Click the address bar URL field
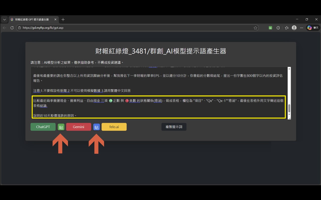Viewport: 321px width, 200px height. (x=137, y=28)
